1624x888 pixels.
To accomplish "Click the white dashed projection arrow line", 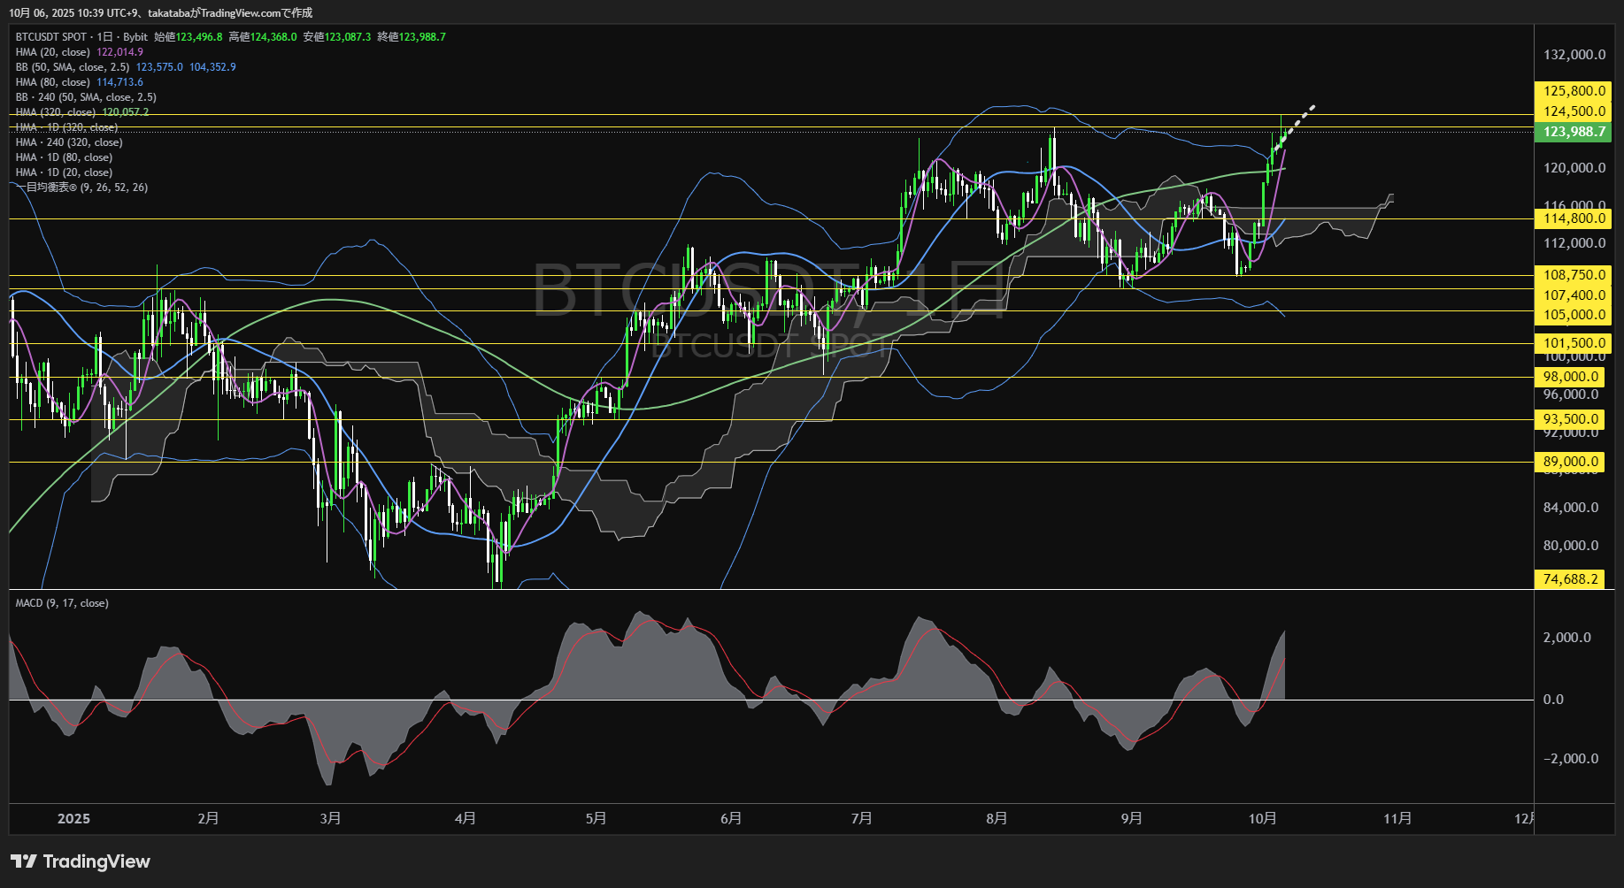I will click(1297, 119).
